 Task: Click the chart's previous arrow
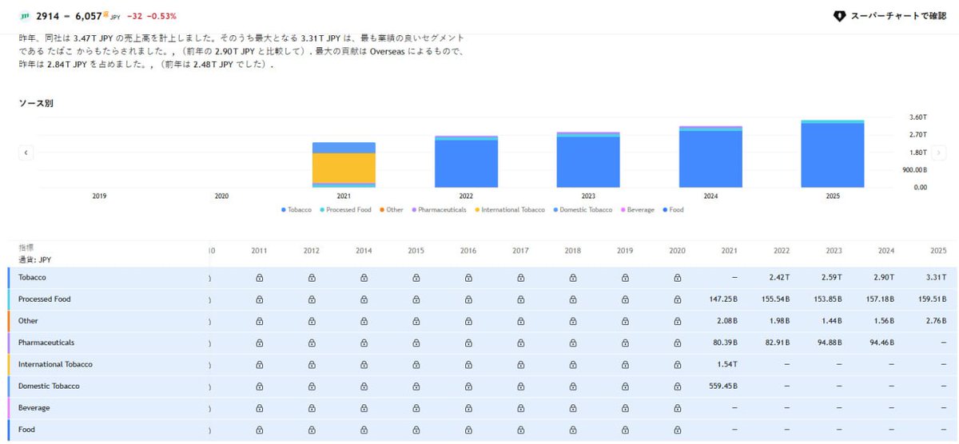26,153
